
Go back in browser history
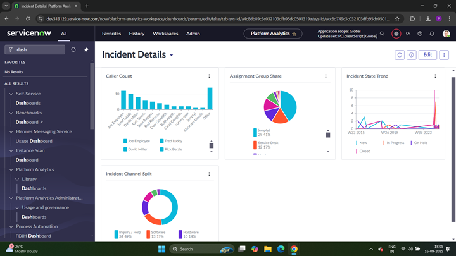(x=6, y=19)
